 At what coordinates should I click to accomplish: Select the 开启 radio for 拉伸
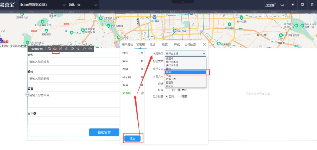(x=167, y=90)
